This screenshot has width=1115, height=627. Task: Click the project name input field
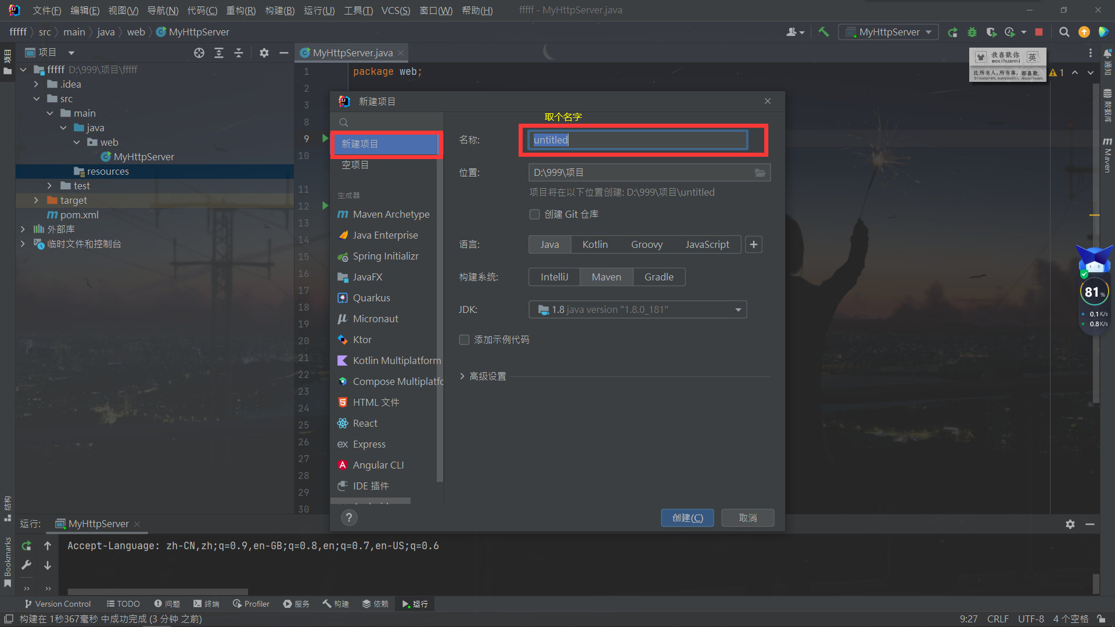pyautogui.click(x=637, y=140)
